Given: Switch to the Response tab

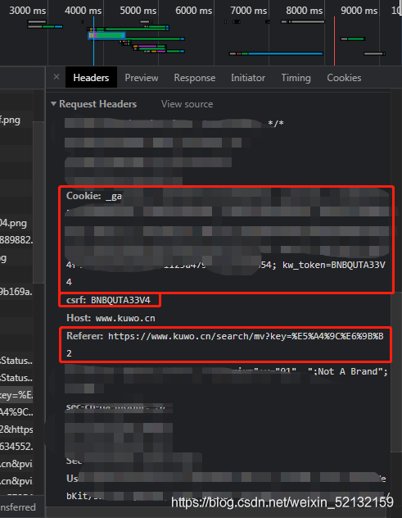Looking at the screenshot, I should [x=195, y=78].
